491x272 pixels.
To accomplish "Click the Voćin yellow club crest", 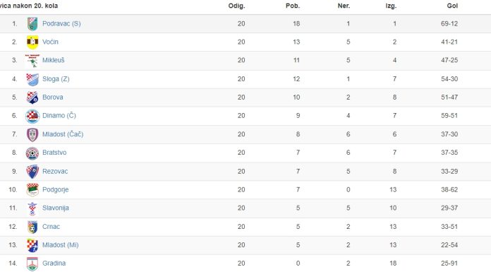I will click(x=32, y=42).
